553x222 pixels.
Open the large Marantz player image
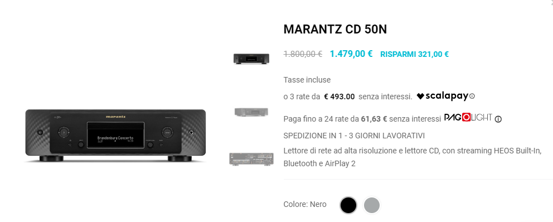coord(115,136)
